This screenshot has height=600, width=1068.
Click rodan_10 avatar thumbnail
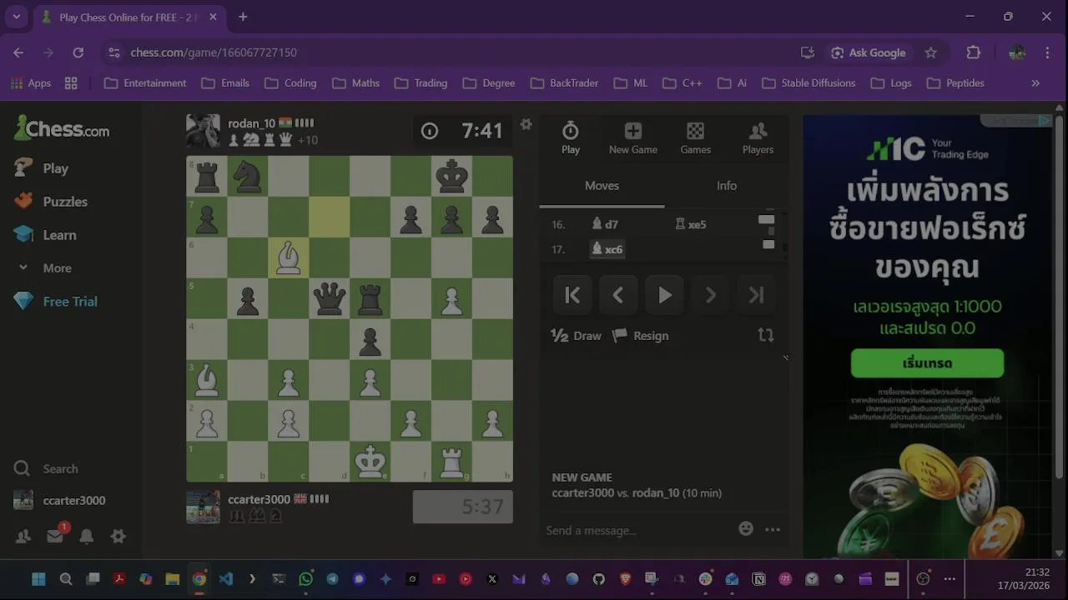204,132
